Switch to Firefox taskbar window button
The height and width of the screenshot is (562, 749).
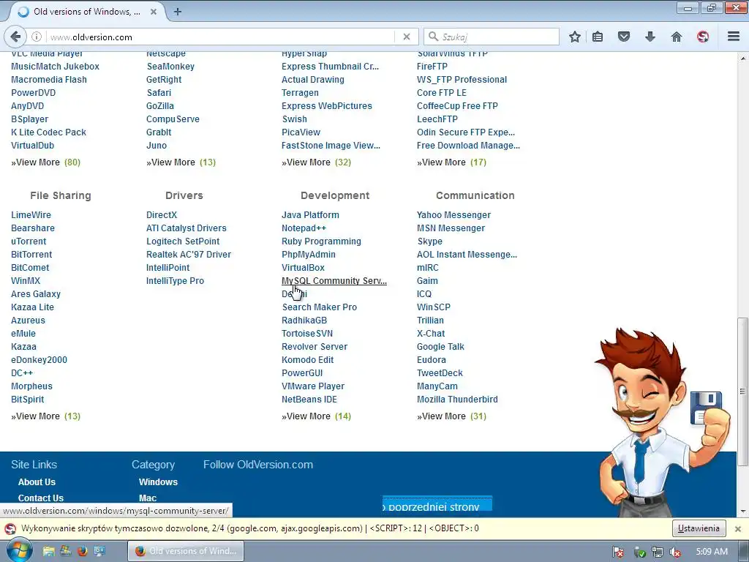coord(186,551)
